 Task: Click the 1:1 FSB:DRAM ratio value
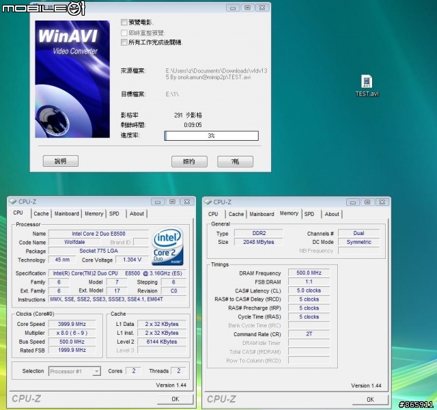coord(309,282)
